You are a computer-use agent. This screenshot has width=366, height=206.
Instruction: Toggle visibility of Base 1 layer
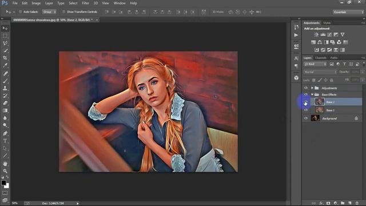306,110
